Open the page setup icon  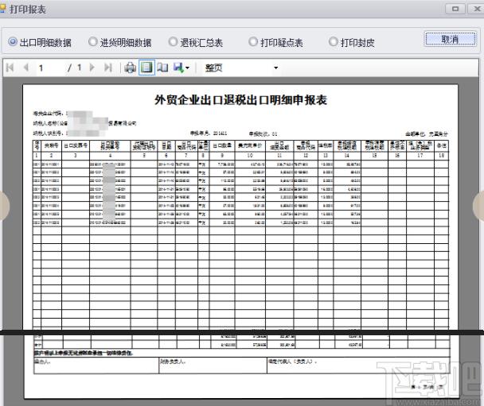(162, 68)
